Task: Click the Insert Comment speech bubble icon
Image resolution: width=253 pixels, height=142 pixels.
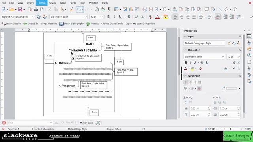Action: pyautogui.click(x=206, y=9)
